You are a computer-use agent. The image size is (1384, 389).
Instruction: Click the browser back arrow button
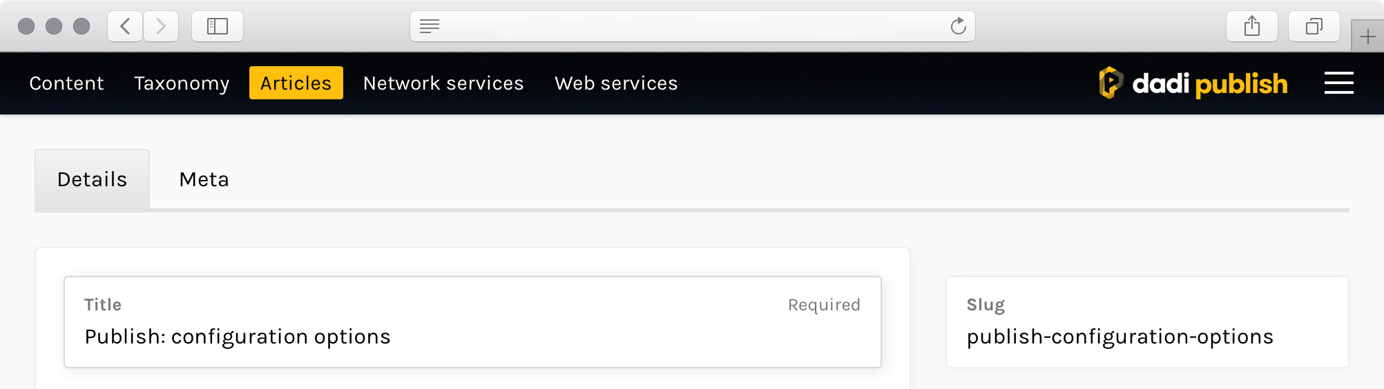coord(125,26)
